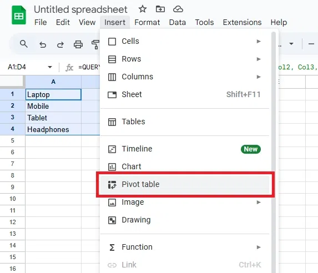318x273 pixels.
Task: Select row 16 header
Action: 13,269
